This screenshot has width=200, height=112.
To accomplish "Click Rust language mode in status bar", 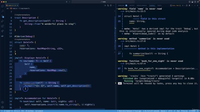I will (178, 111).
